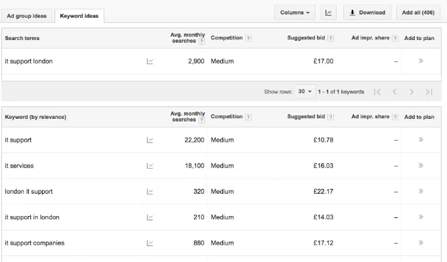Sort keyword table by Competition
447x262 pixels.
point(227,117)
